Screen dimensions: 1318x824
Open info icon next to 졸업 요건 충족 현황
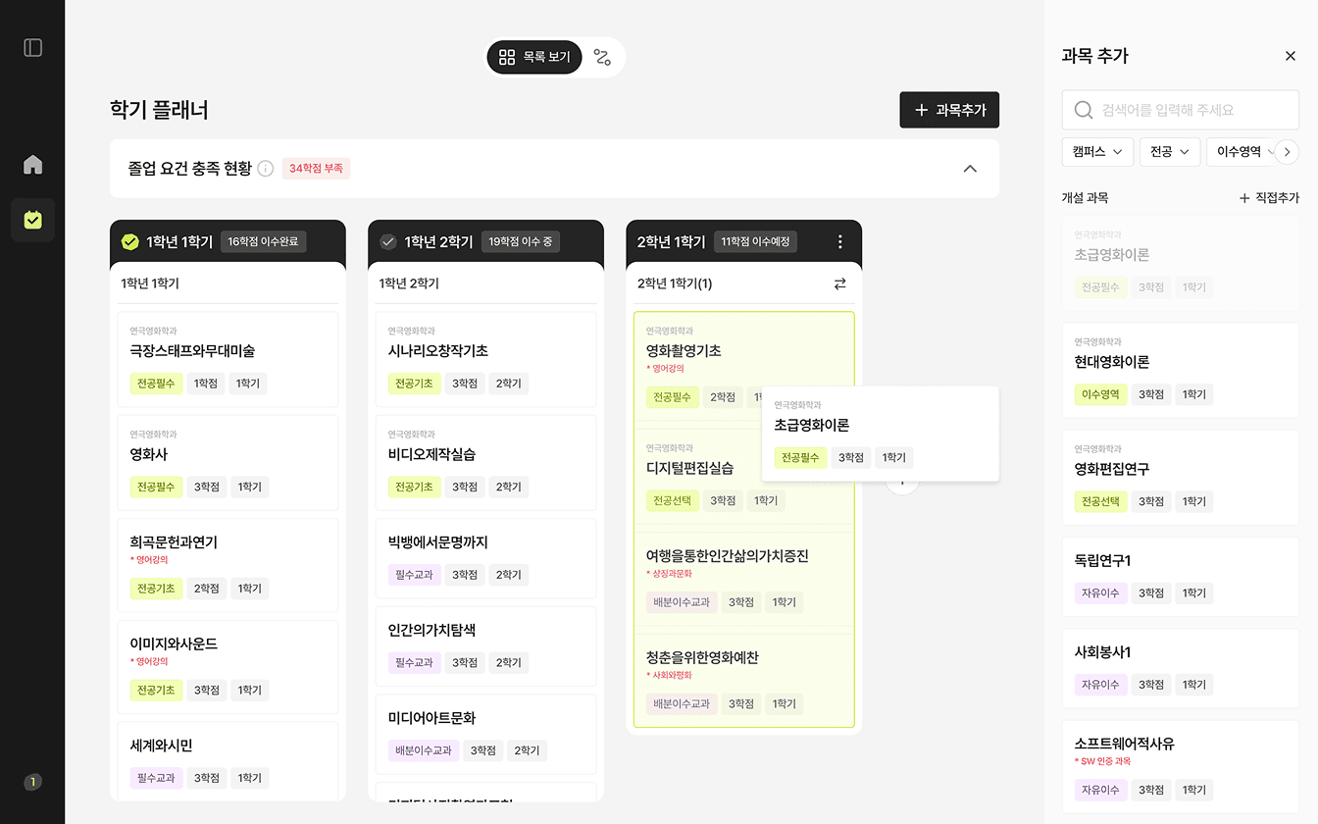(265, 169)
